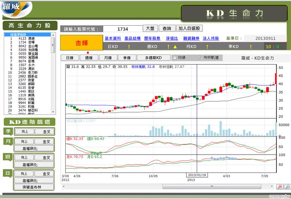The width and height of the screenshot is (291, 199).
Task: Select stock 2456 奇力新 in the list
Action: point(27,73)
